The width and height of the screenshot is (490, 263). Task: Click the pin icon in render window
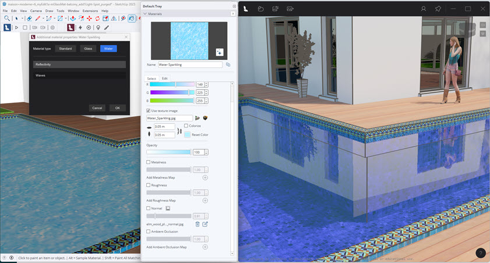pos(438,9)
